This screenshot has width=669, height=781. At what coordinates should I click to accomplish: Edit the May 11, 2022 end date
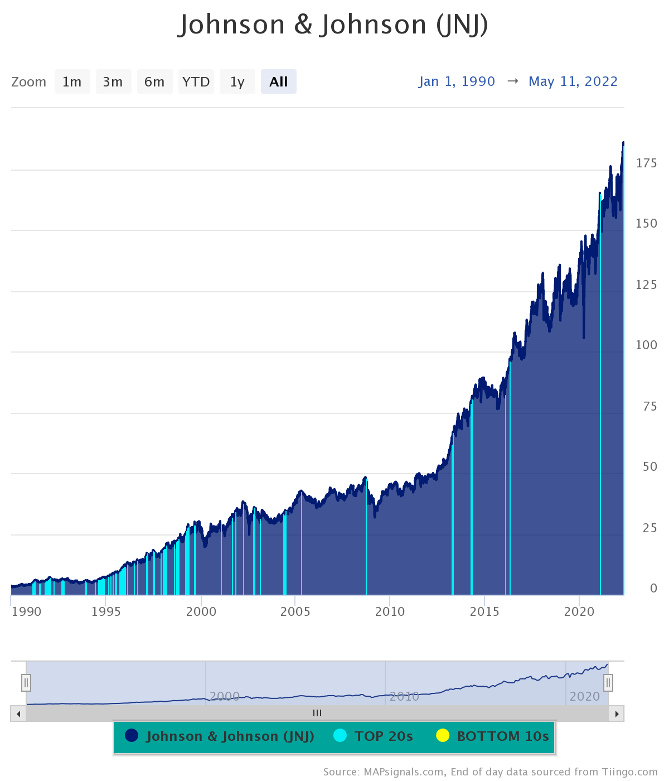(x=573, y=81)
